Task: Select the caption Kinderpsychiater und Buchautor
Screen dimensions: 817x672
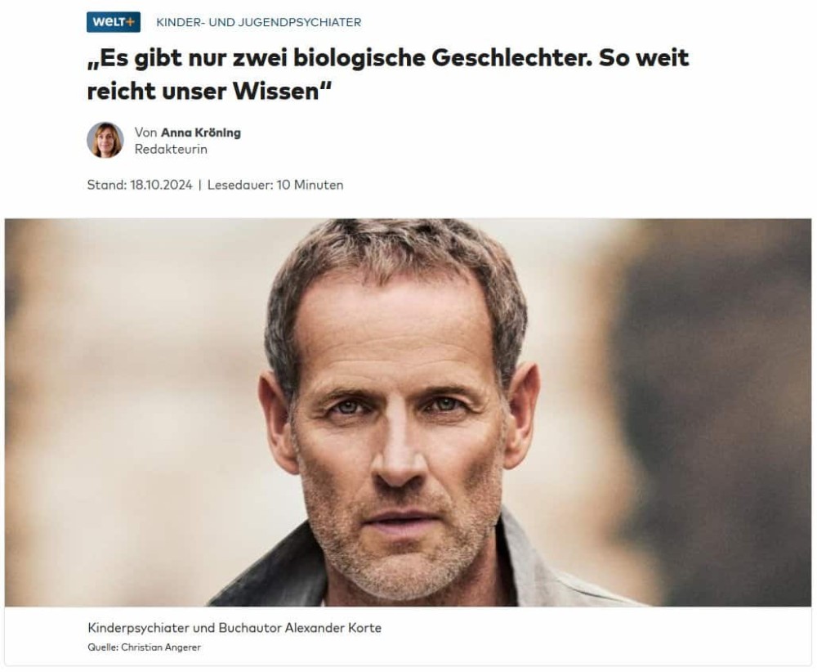Action: [185, 628]
